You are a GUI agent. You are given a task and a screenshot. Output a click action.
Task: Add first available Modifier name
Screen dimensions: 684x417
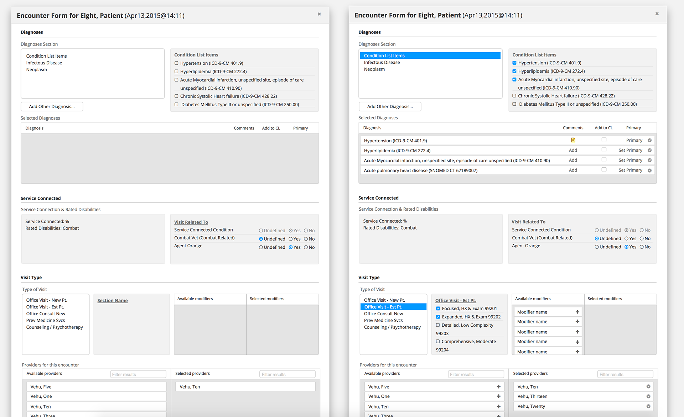pyautogui.click(x=577, y=312)
